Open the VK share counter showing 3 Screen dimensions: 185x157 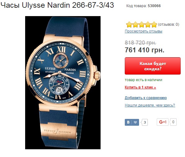[x=144, y=122]
